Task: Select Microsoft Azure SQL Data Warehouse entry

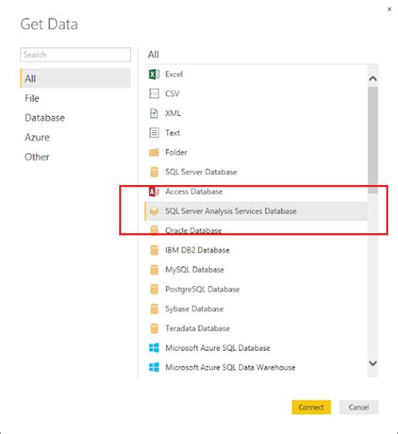Action: coord(256,368)
